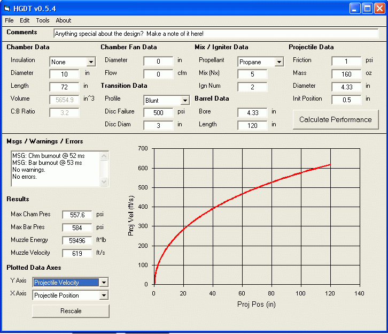Screen dimensions: 388x334
Task: Click the barrel Length input field
Action: coord(252,125)
